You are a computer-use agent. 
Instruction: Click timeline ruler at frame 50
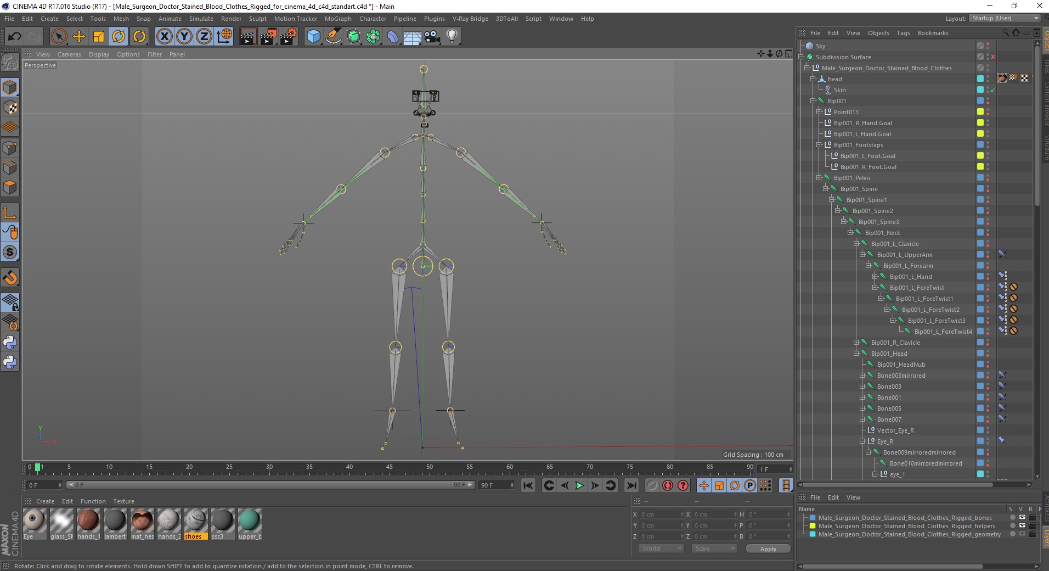[x=430, y=468]
